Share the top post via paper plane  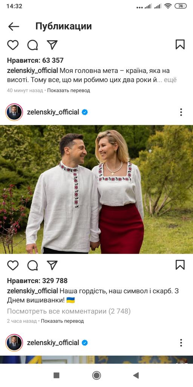tap(52, 45)
